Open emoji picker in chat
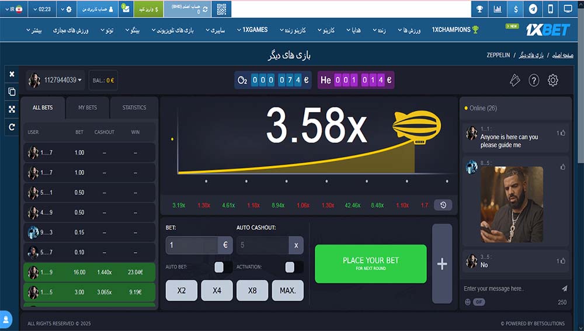 468,302
